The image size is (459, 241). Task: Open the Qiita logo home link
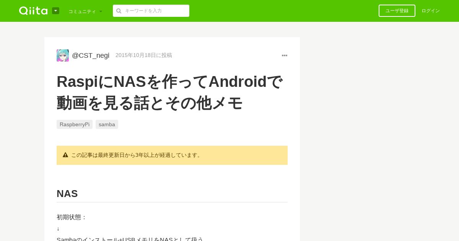click(33, 11)
